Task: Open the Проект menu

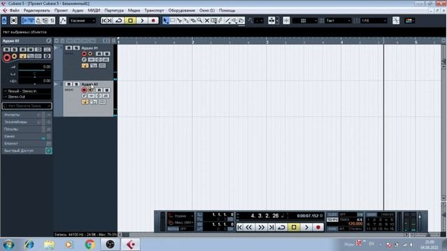Action: point(61,10)
